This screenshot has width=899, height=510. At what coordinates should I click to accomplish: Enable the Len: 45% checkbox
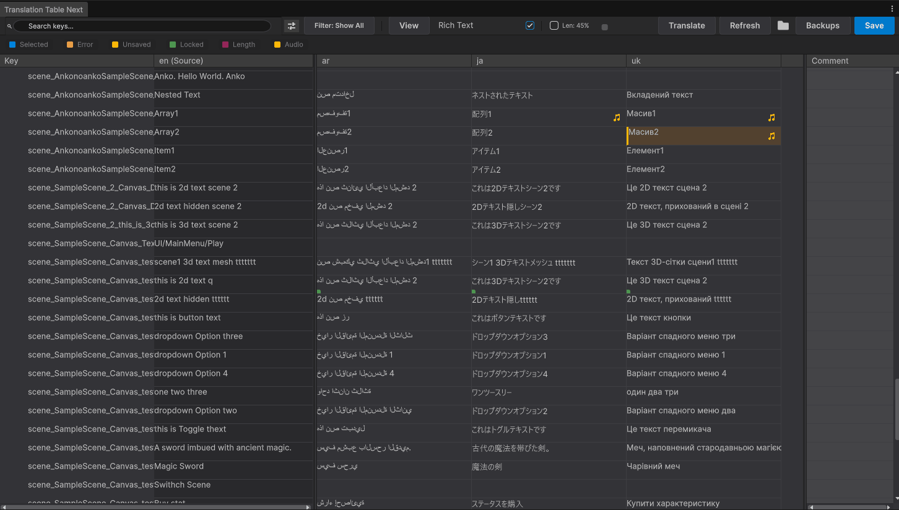[554, 25]
